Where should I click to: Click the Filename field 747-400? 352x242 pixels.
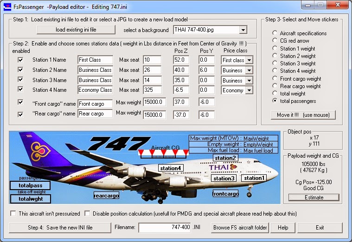(x=165, y=228)
